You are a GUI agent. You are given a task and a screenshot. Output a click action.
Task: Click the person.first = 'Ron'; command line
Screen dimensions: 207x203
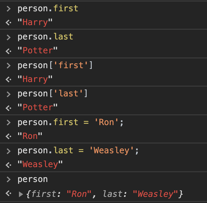coord(70,122)
